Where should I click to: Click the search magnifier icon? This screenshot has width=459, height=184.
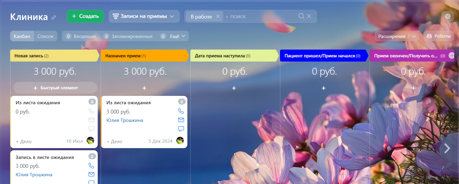[x=301, y=16]
